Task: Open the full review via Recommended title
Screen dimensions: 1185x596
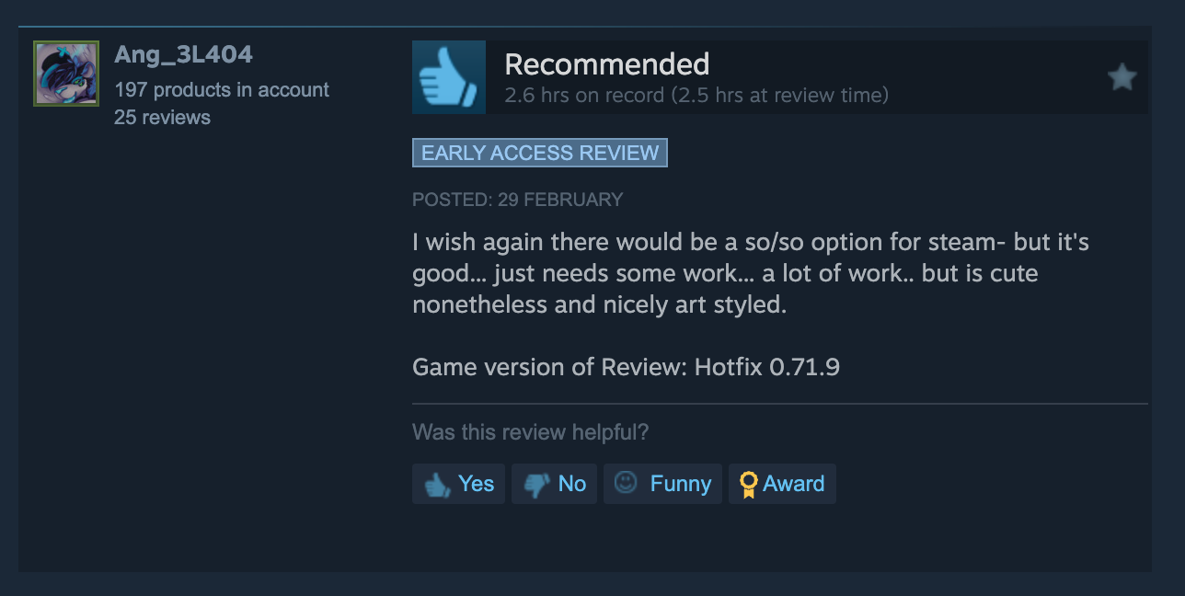Action: click(x=607, y=64)
